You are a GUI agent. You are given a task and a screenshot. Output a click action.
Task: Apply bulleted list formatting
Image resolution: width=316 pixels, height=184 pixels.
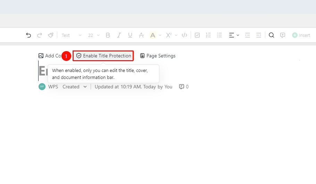219,35
